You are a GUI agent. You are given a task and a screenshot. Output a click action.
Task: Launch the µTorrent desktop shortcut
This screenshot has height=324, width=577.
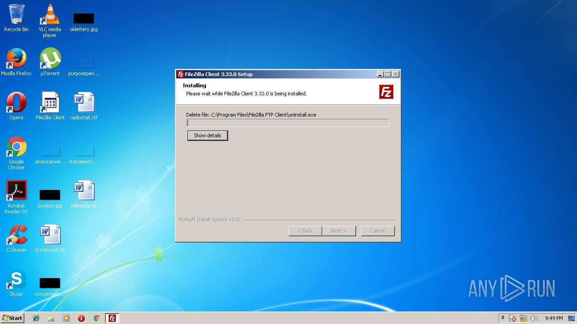(x=50, y=62)
